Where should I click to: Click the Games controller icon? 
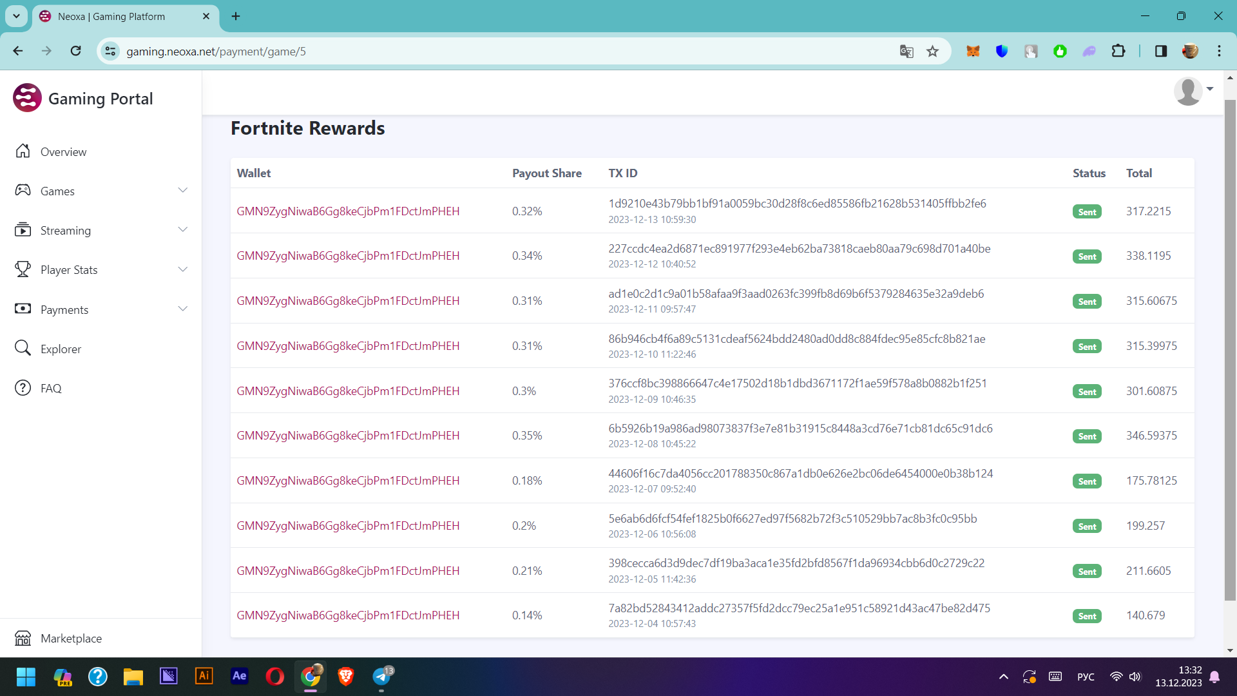pyautogui.click(x=23, y=190)
